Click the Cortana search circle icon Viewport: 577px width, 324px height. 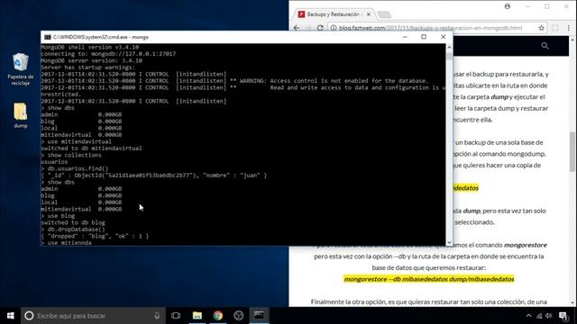(x=29, y=316)
